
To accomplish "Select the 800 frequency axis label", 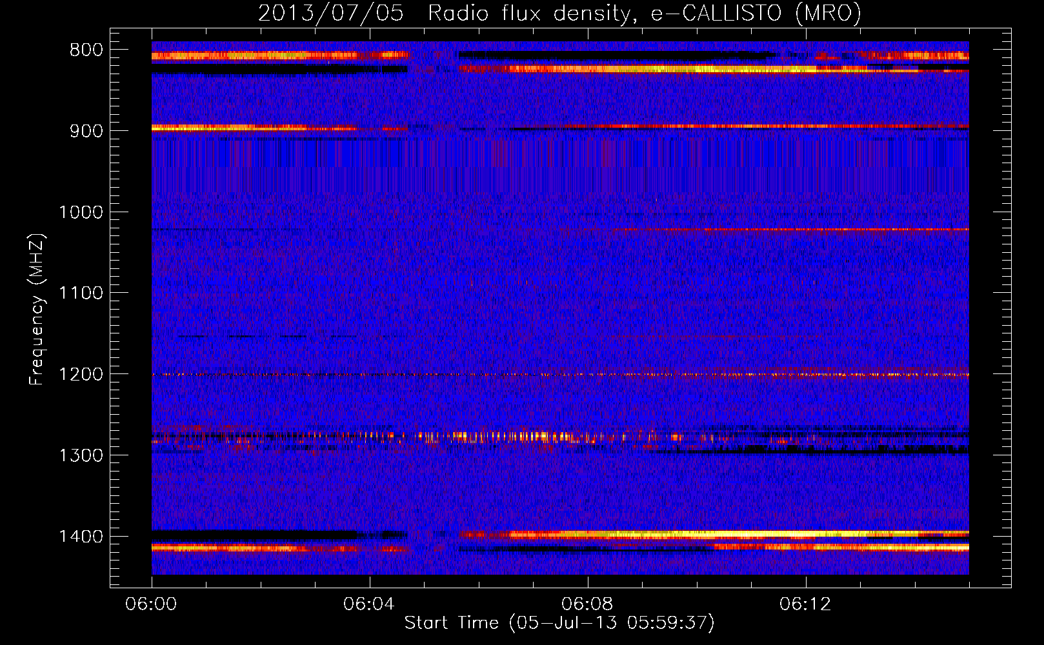I will [x=85, y=50].
